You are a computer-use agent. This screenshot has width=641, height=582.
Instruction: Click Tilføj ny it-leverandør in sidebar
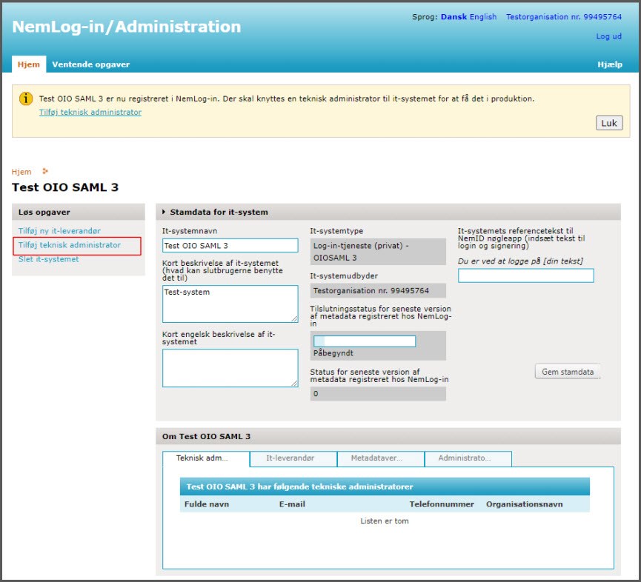(x=59, y=231)
